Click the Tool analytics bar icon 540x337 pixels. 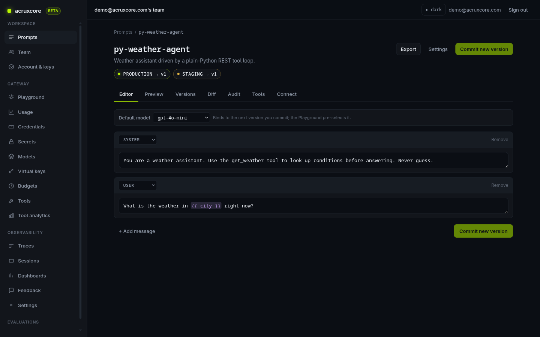pos(11,215)
